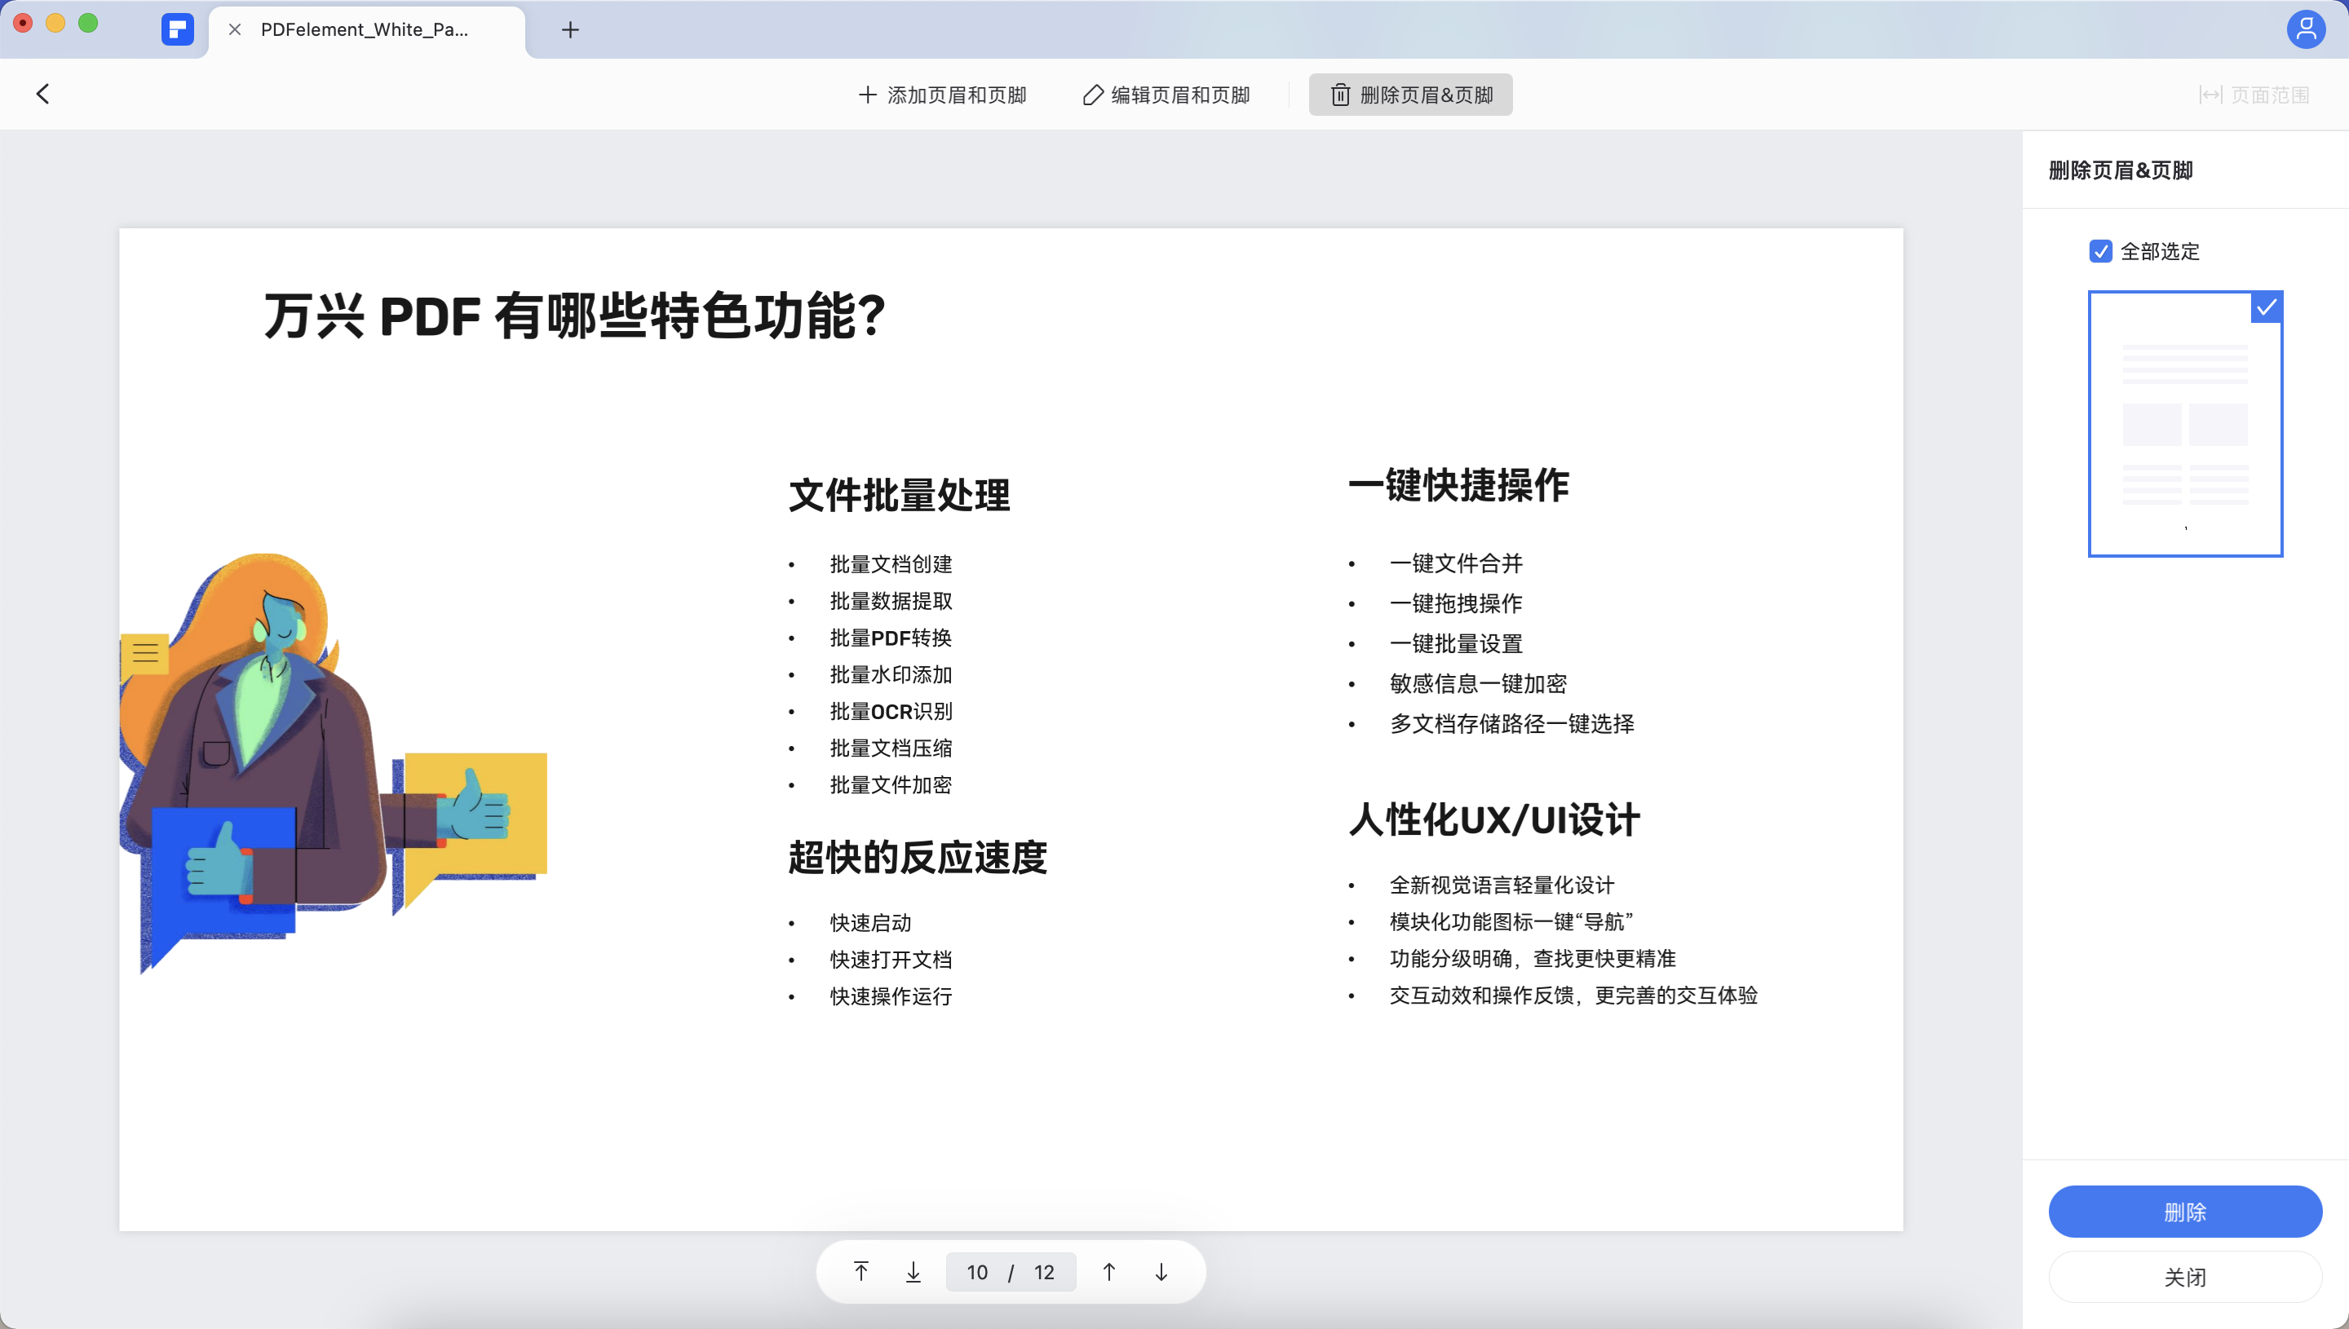The image size is (2349, 1329).
Task: Click the 关闭 close button in the panel
Action: [2185, 1276]
